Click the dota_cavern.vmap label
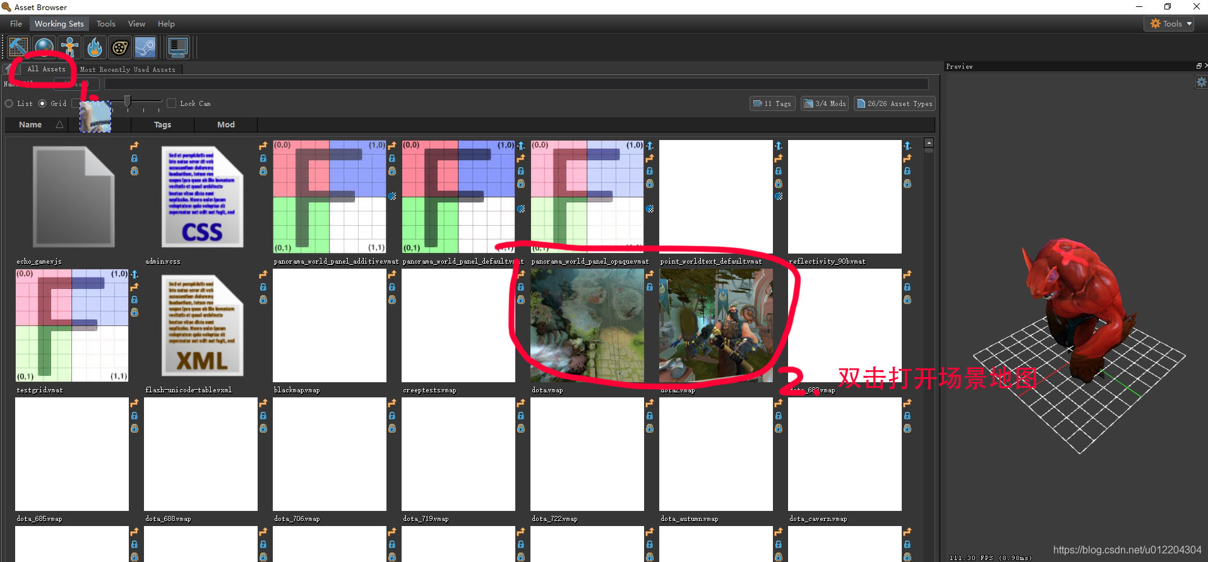Screen dimensions: 1208x562 pyautogui.click(x=818, y=519)
